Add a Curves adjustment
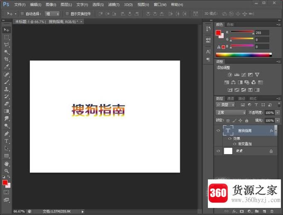This screenshot has width=283, height=215. click(244, 75)
